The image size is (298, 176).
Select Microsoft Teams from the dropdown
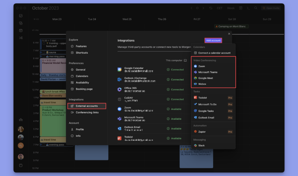pos(208,72)
